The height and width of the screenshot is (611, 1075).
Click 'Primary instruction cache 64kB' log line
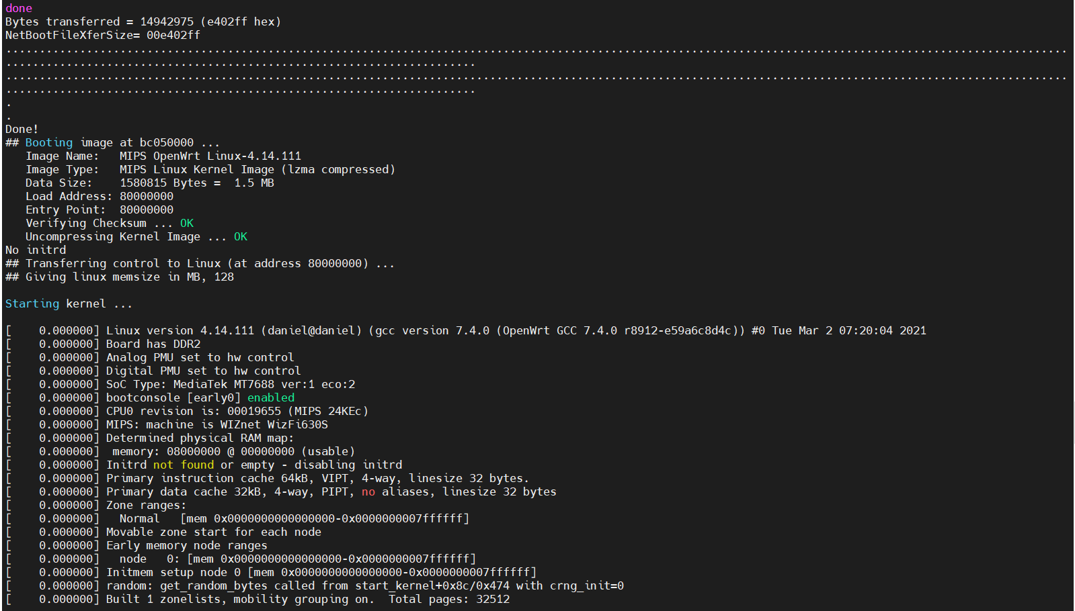pyautogui.click(x=268, y=478)
